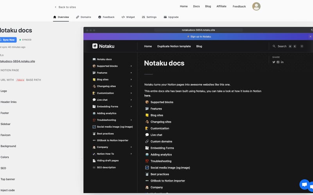Expand Supported blocks in sidebar

pos(131,66)
